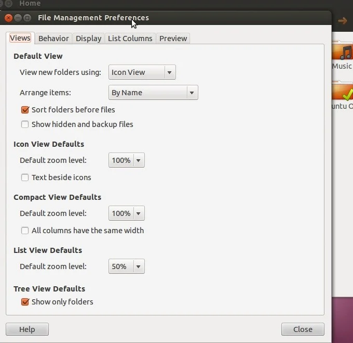353x343 pixels.
Task: Open Icon View default zoom level dropdown
Action: pos(127,160)
